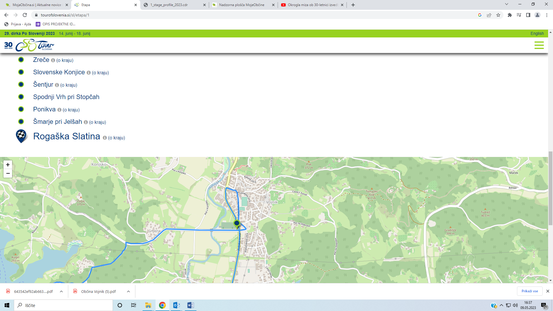Image resolution: width=553 pixels, height=311 pixels.
Task: Expand options for 643542ef92ab663 pdf download
Action: [x=61, y=291]
